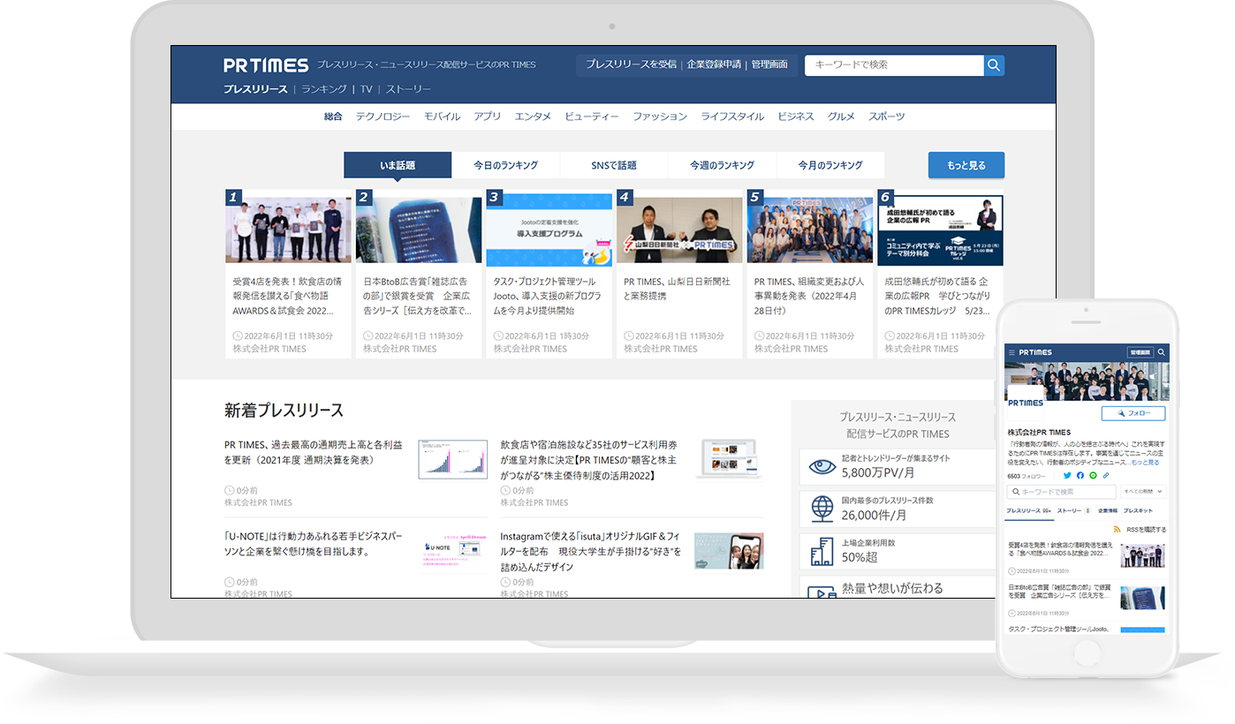Tap the search magnifier icon in phone header

coord(1162,352)
